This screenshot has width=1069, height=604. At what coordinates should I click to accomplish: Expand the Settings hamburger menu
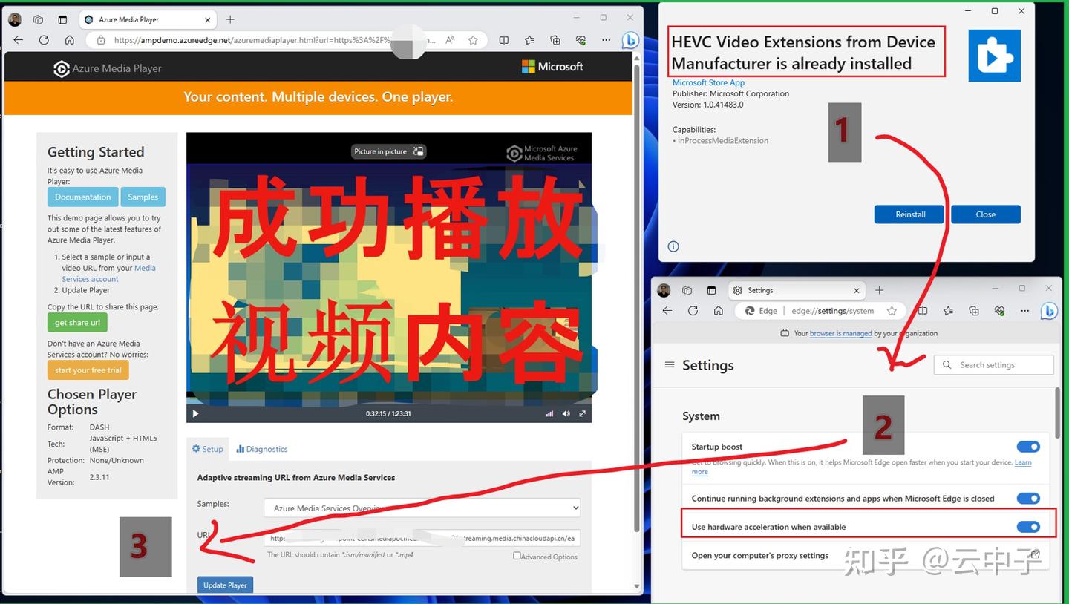(669, 364)
